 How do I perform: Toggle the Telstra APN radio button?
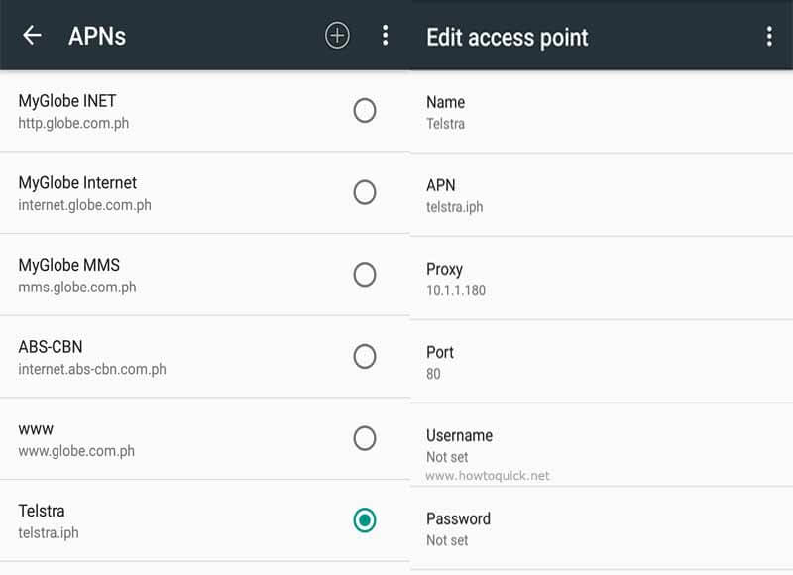click(x=364, y=520)
